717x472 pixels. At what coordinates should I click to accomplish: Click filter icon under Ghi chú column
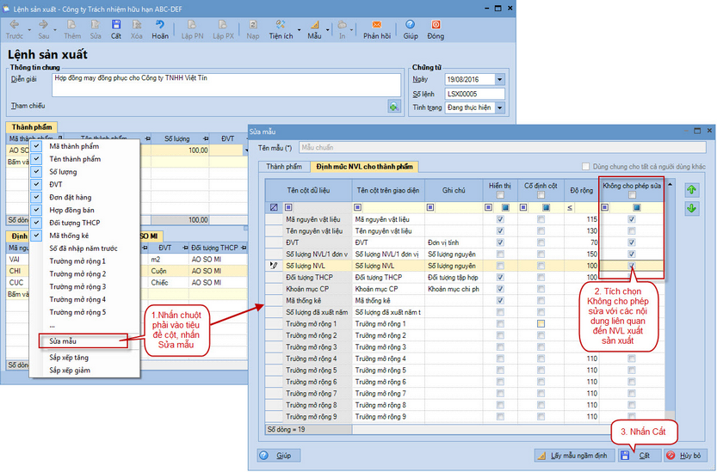click(430, 207)
